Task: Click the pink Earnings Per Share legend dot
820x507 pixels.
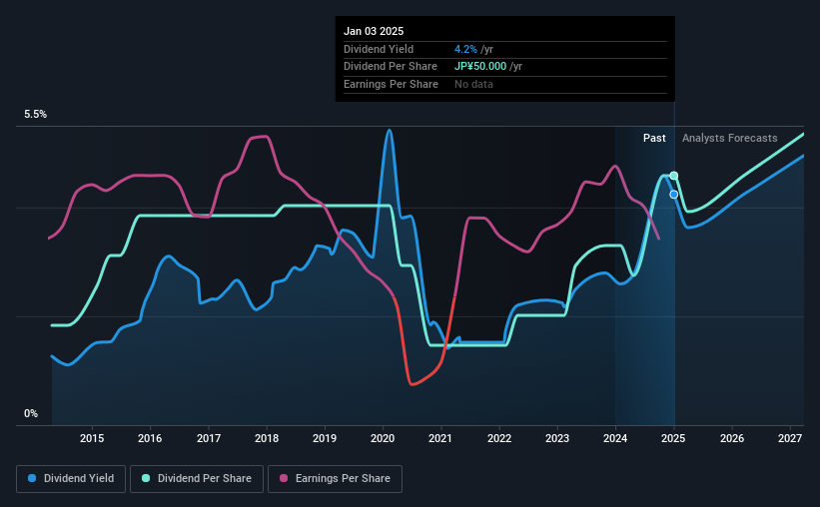Action: 284,478
